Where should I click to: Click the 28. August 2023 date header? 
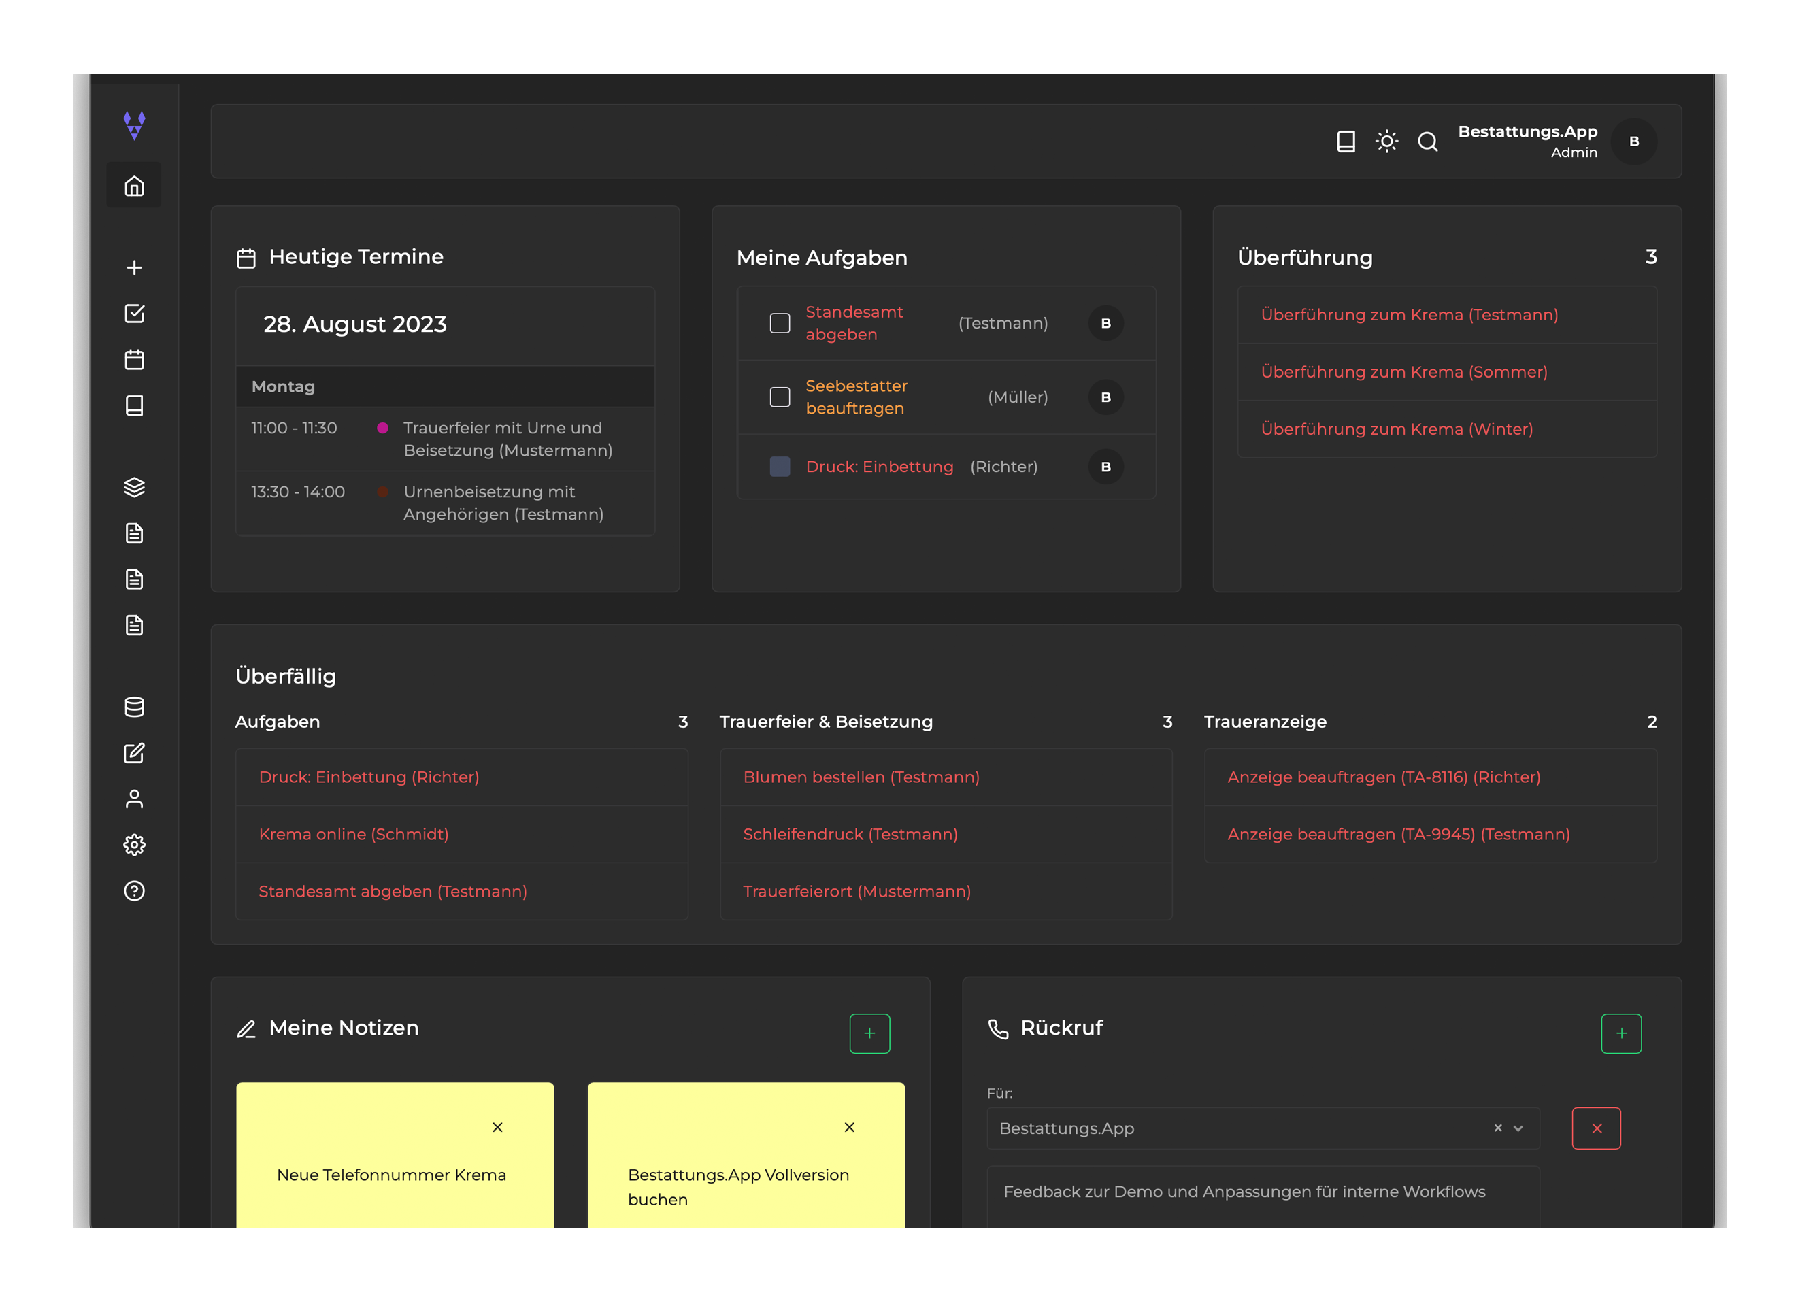coord(354,324)
